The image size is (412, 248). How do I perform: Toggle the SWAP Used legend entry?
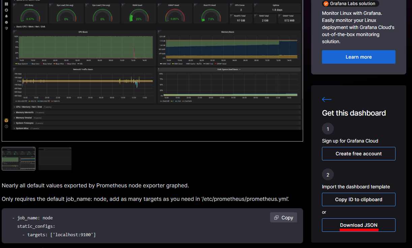[220, 63]
